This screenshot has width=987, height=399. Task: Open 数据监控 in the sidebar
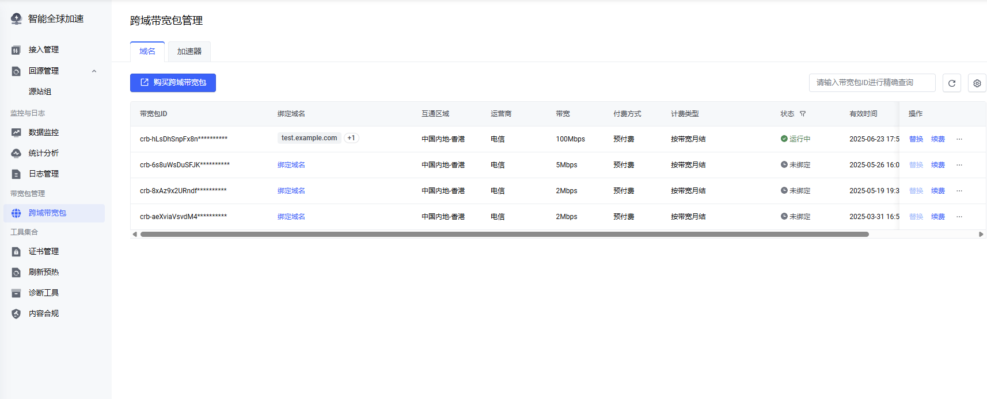point(44,132)
